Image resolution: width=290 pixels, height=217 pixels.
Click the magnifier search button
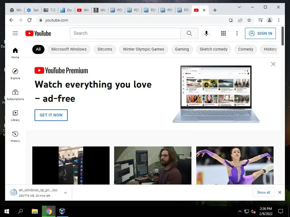point(189,33)
